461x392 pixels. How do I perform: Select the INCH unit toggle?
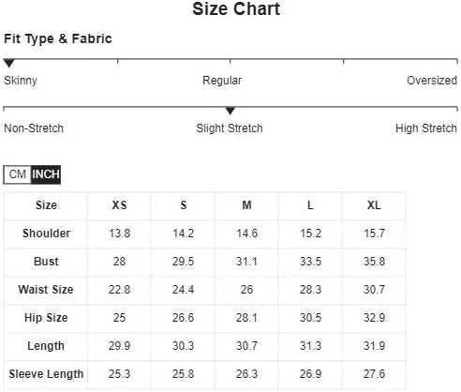tap(46, 174)
